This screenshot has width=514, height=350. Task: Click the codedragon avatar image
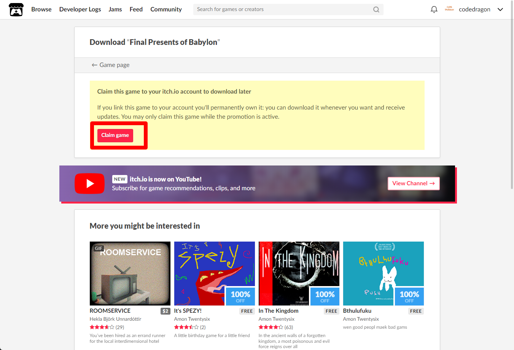[449, 9]
